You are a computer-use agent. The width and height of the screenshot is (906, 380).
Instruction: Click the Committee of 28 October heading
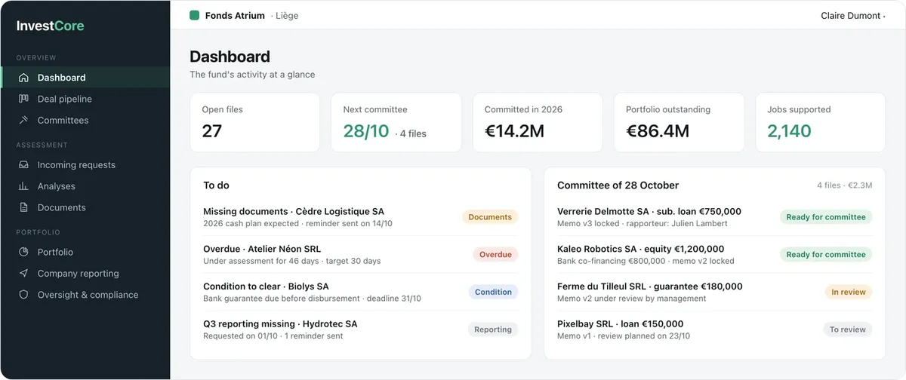(x=618, y=185)
